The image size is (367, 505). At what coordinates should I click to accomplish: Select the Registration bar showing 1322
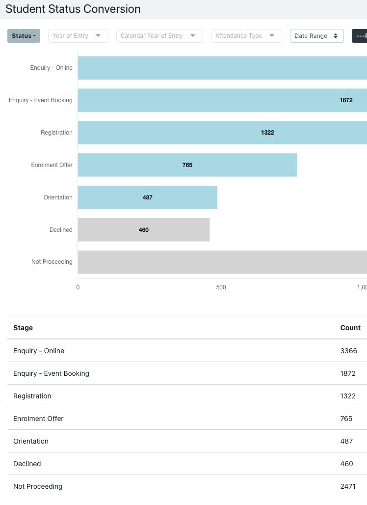coord(222,133)
